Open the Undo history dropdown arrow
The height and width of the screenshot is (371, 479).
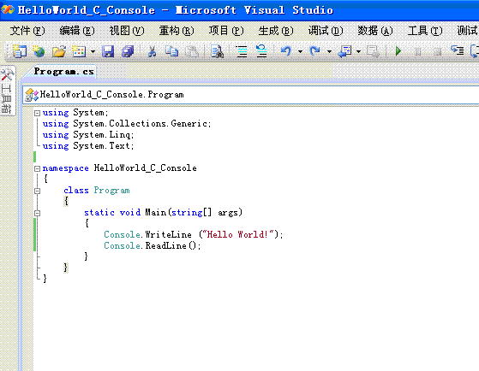click(300, 51)
